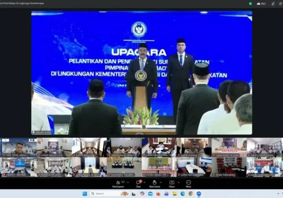The width and height of the screenshot is (283, 198).
Task: Select thumbnail with white table and laptop
Action: click(194, 167)
